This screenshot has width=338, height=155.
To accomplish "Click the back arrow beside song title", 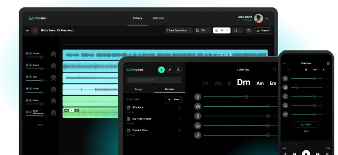I will pos(28,30).
